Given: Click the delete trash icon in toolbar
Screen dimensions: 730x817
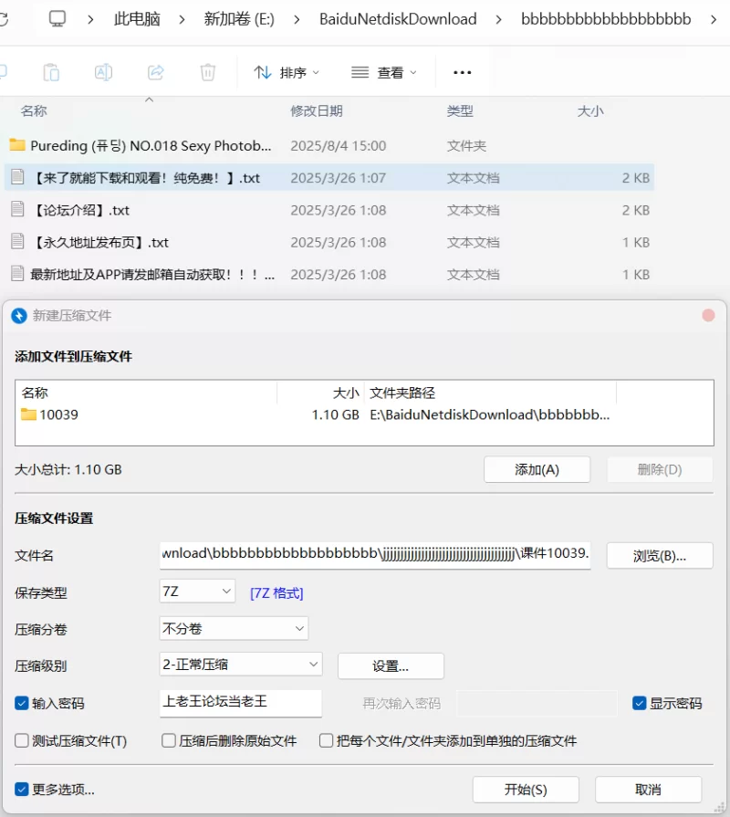Looking at the screenshot, I should (x=208, y=72).
